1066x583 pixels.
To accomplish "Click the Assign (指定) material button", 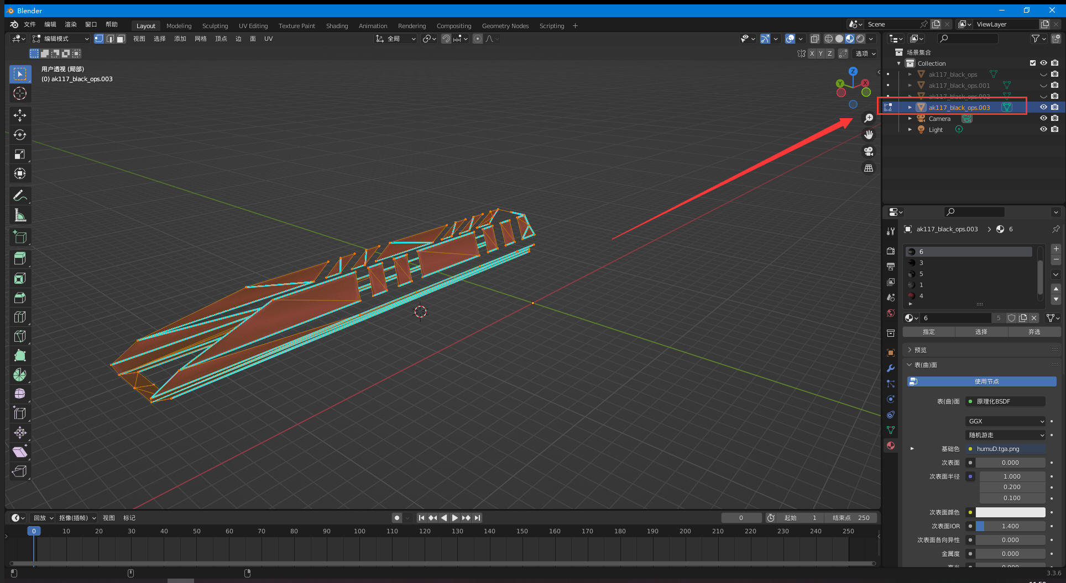I will click(928, 332).
